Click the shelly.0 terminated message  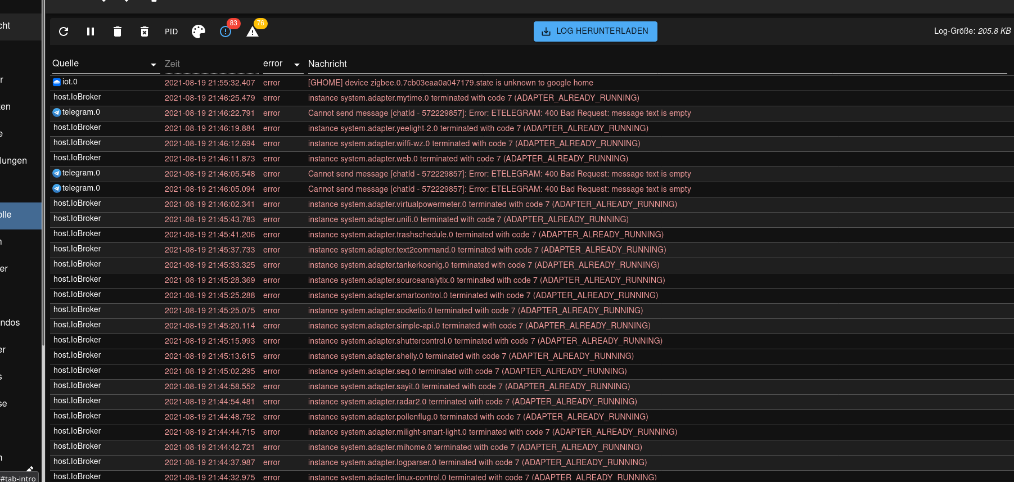pyautogui.click(x=471, y=356)
